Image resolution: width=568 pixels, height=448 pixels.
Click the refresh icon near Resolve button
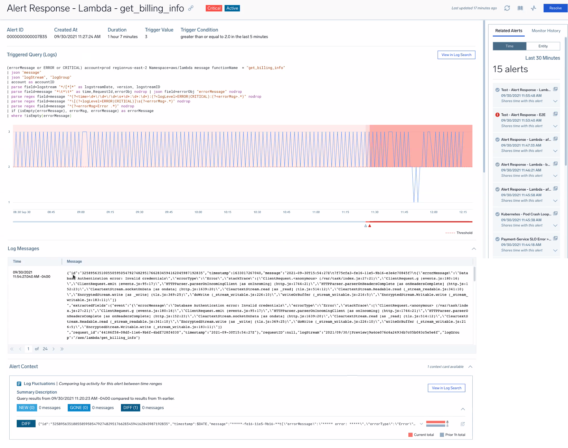(x=507, y=8)
